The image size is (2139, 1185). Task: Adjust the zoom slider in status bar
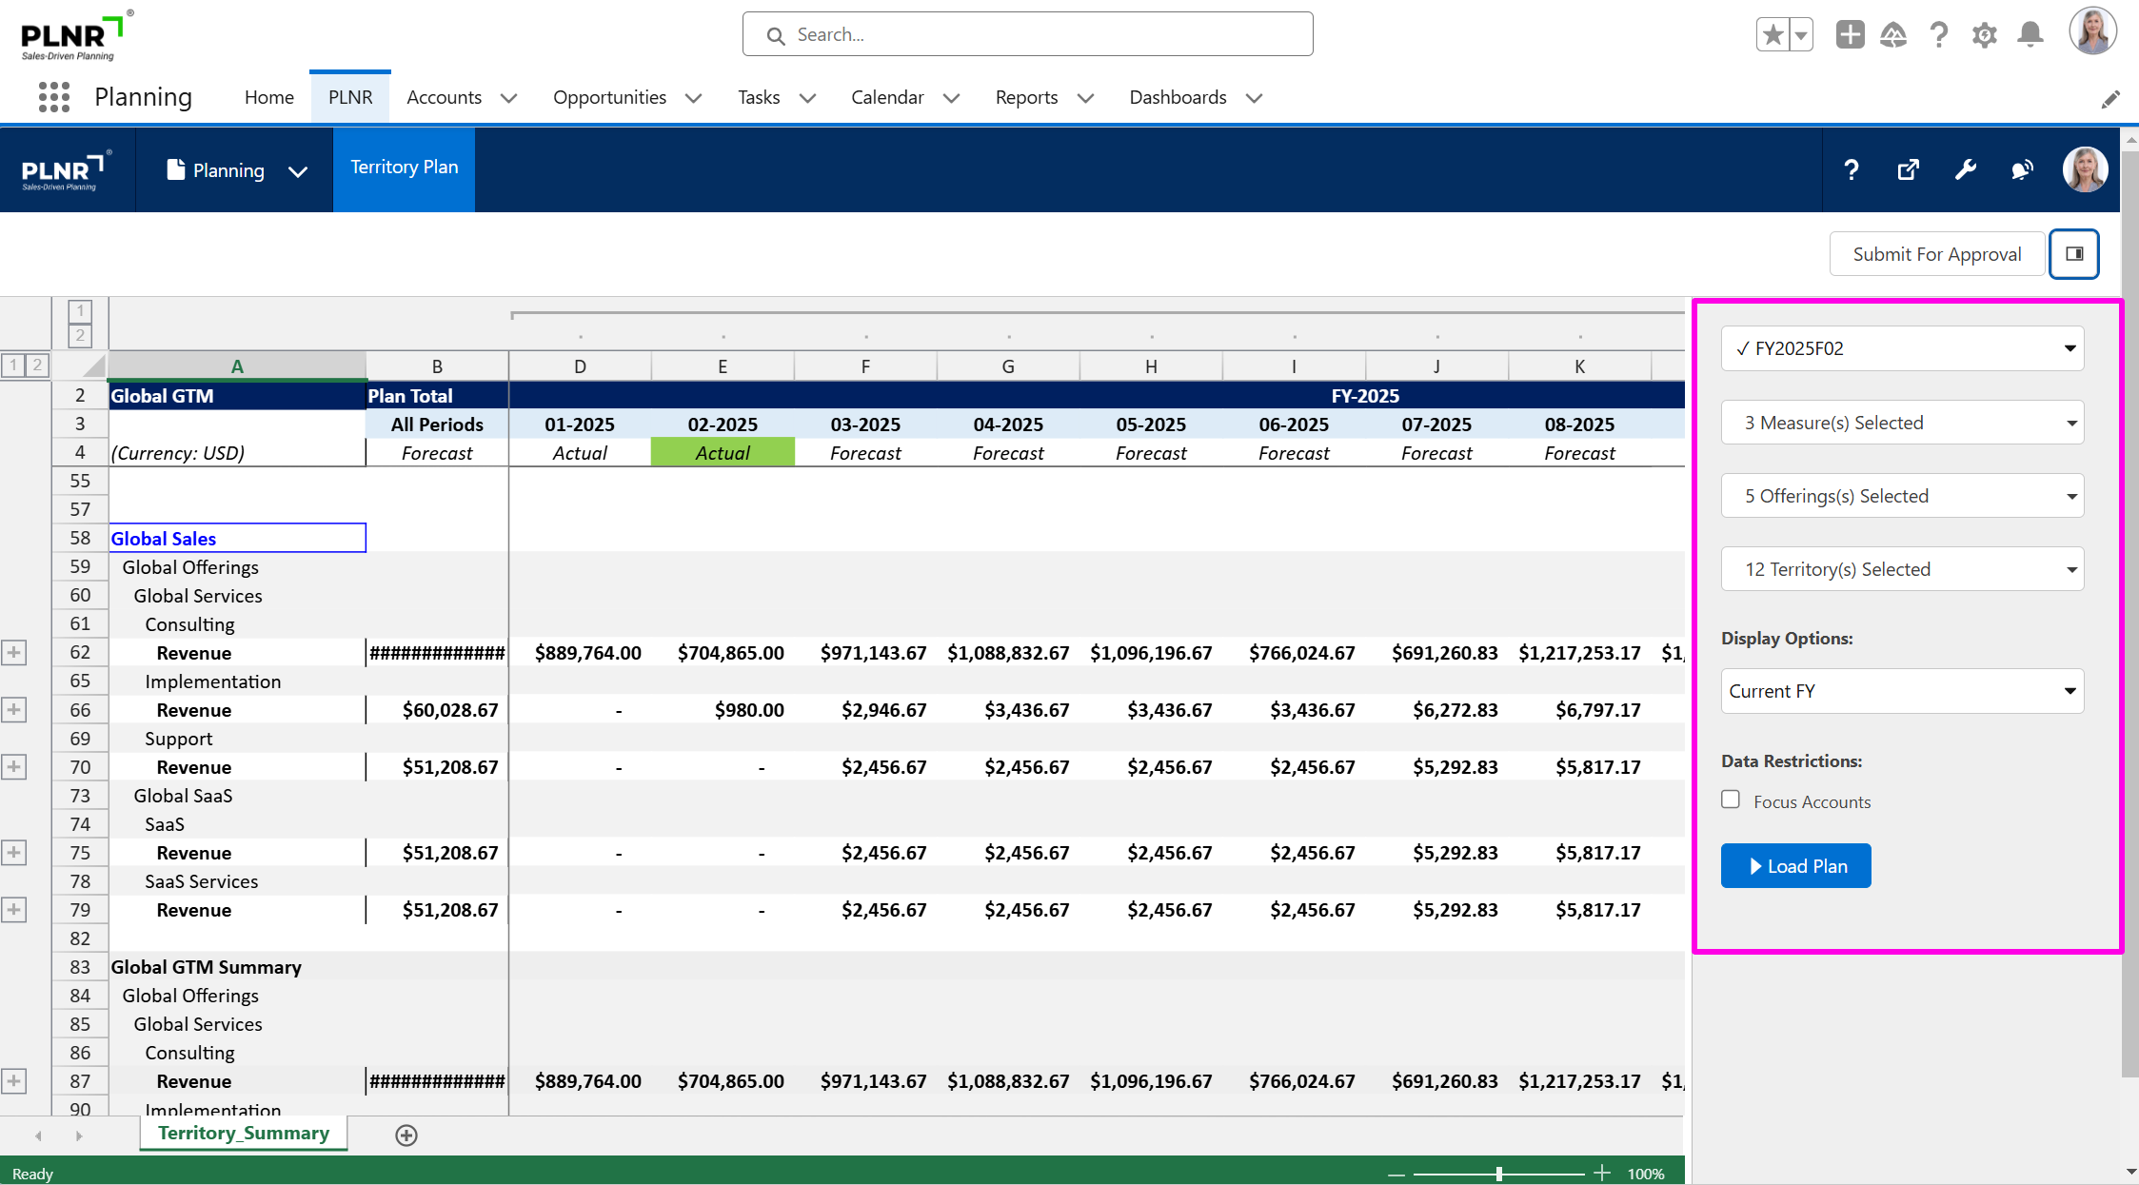1498,1174
